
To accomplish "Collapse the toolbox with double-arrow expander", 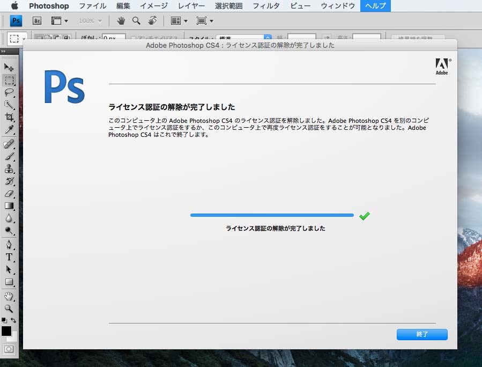I will click(x=4, y=51).
